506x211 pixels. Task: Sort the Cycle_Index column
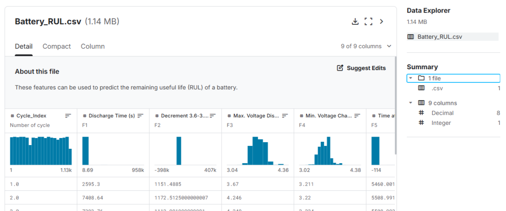point(68,116)
